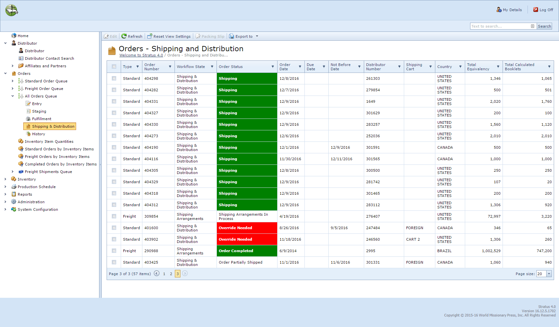Click the Export to icon

(x=232, y=36)
